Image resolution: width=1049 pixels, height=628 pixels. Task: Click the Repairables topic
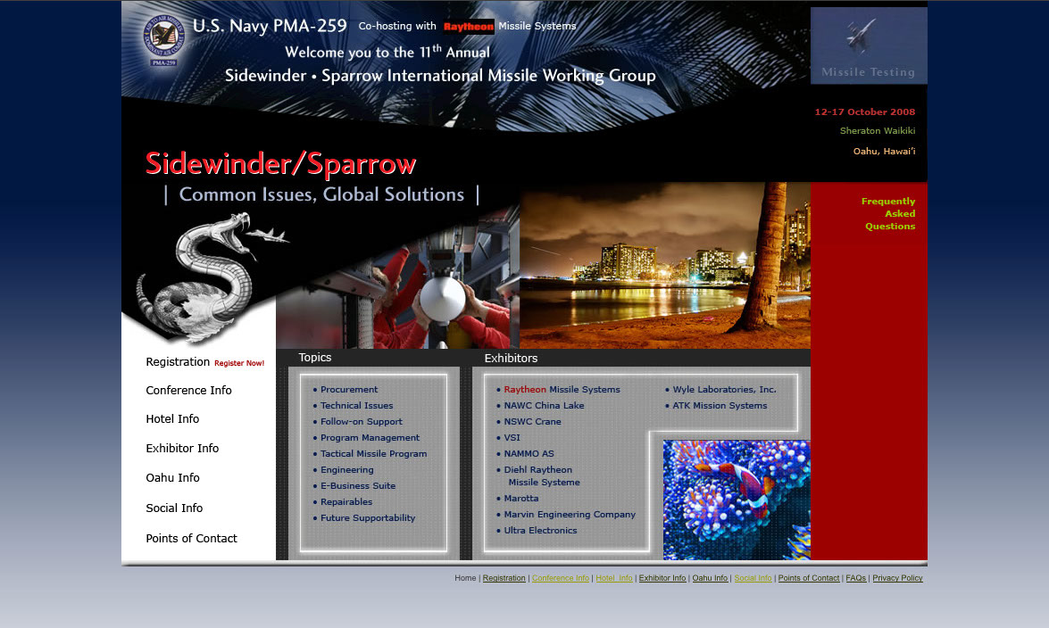coord(346,501)
